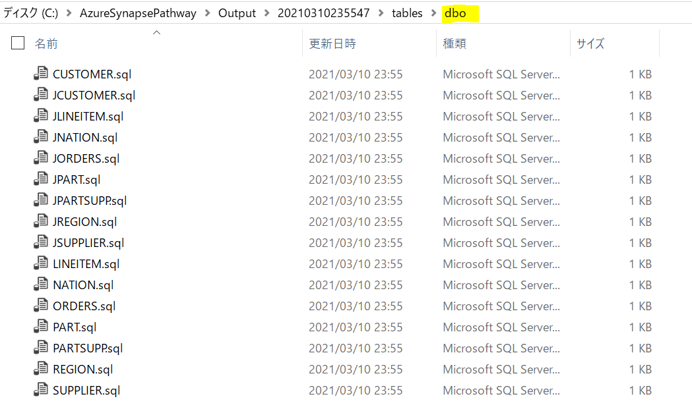The height and width of the screenshot is (413, 692).
Task: Click the JREGION.sql file icon
Action: [x=41, y=222]
